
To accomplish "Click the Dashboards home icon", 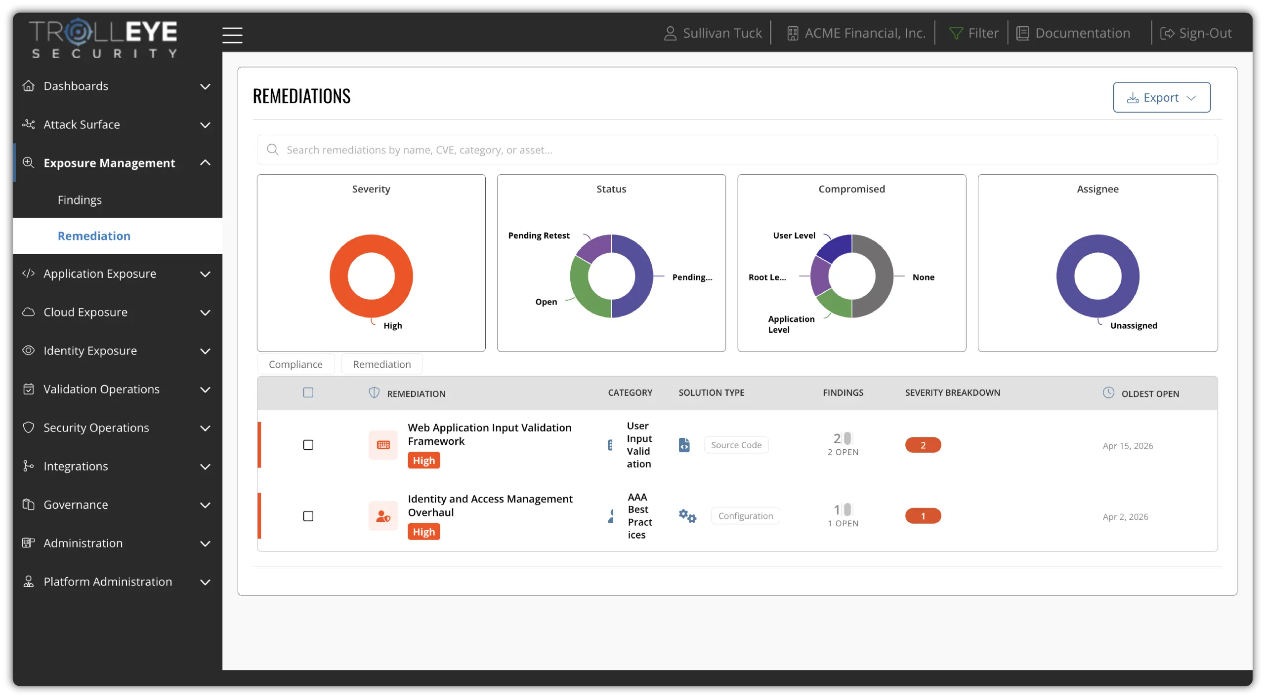I will (29, 86).
